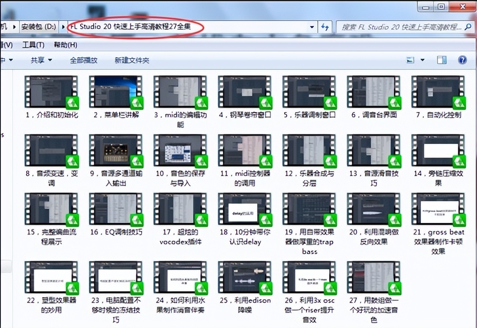
Task: Open the view options dropdown arrow
Action: [422, 60]
